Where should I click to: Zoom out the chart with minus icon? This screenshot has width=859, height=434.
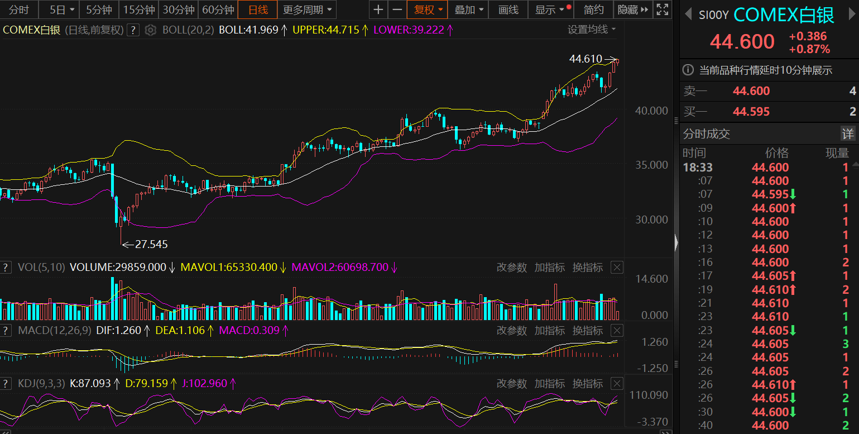pyautogui.click(x=397, y=9)
